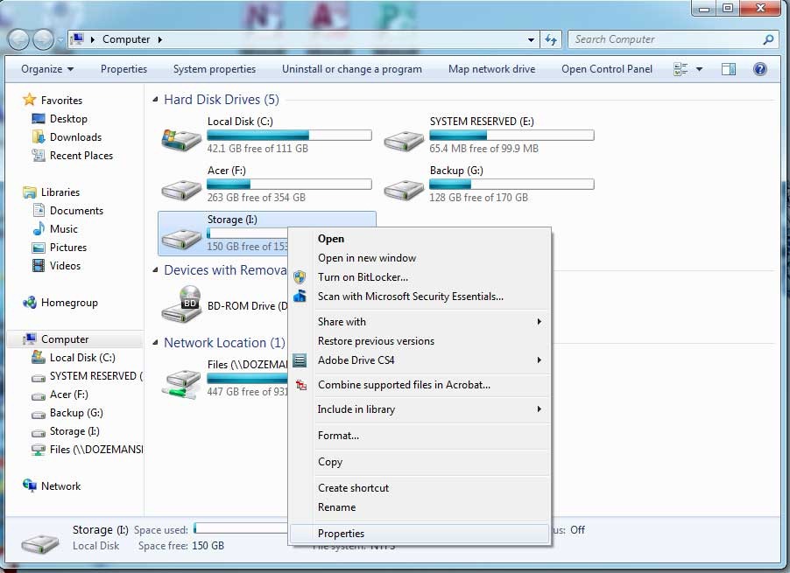
Task: Expand the Share with submenu
Action: [x=540, y=321]
